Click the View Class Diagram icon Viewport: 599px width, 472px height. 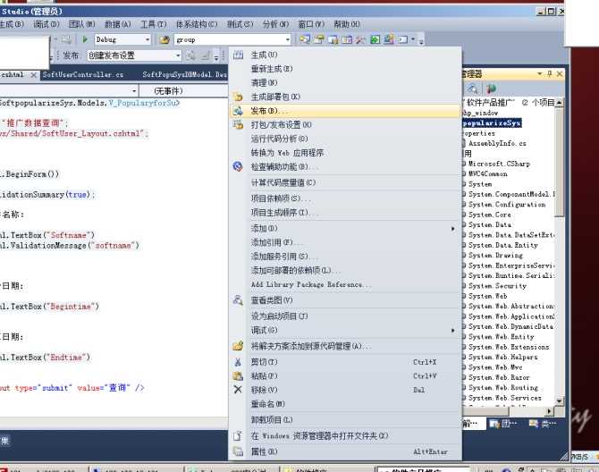(x=238, y=300)
